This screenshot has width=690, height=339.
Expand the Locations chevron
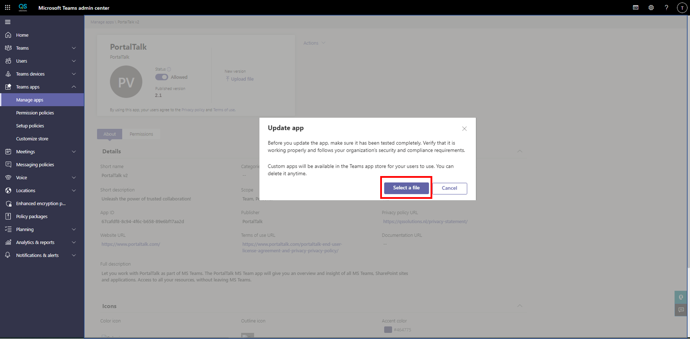coord(74,190)
